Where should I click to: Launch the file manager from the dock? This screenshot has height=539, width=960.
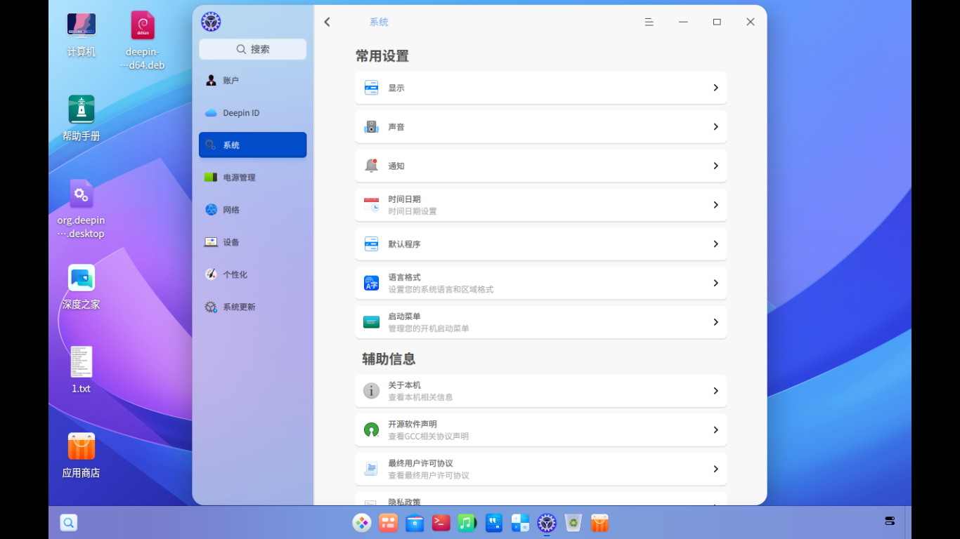415,523
